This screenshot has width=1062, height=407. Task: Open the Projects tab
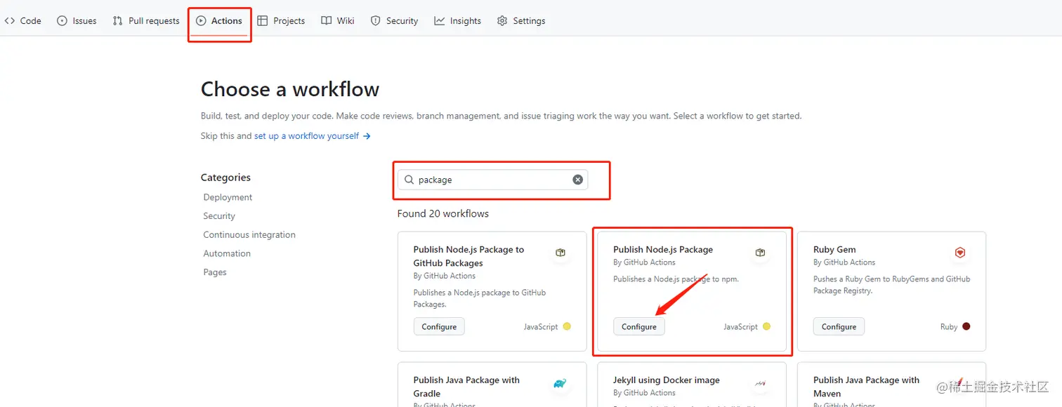pyautogui.click(x=281, y=21)
